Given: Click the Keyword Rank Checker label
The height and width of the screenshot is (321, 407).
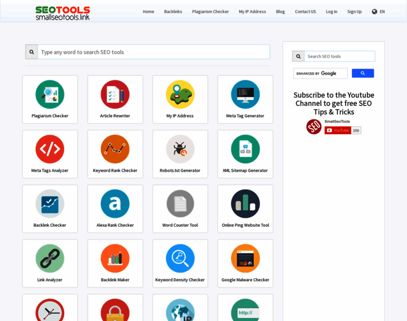Looking at the screenshot, I should click(x=115, y=171).
